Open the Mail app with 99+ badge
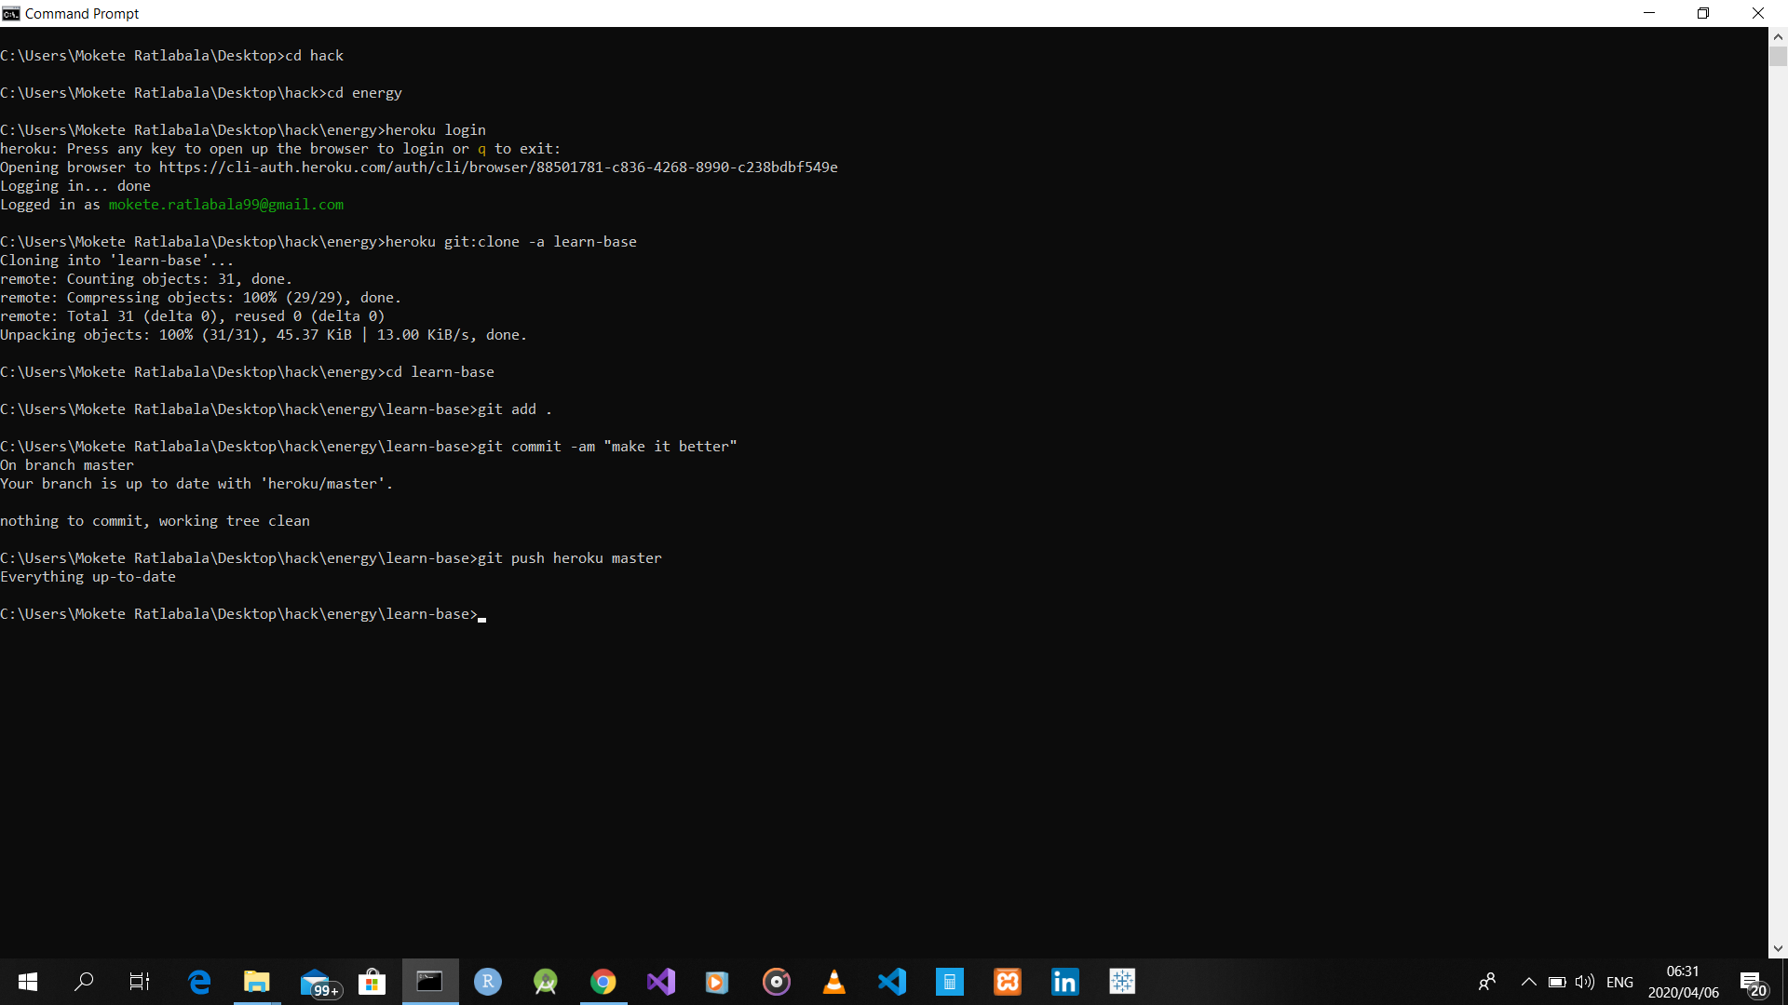Viewport: 1788px width, 1005px height. coord(317,983)
